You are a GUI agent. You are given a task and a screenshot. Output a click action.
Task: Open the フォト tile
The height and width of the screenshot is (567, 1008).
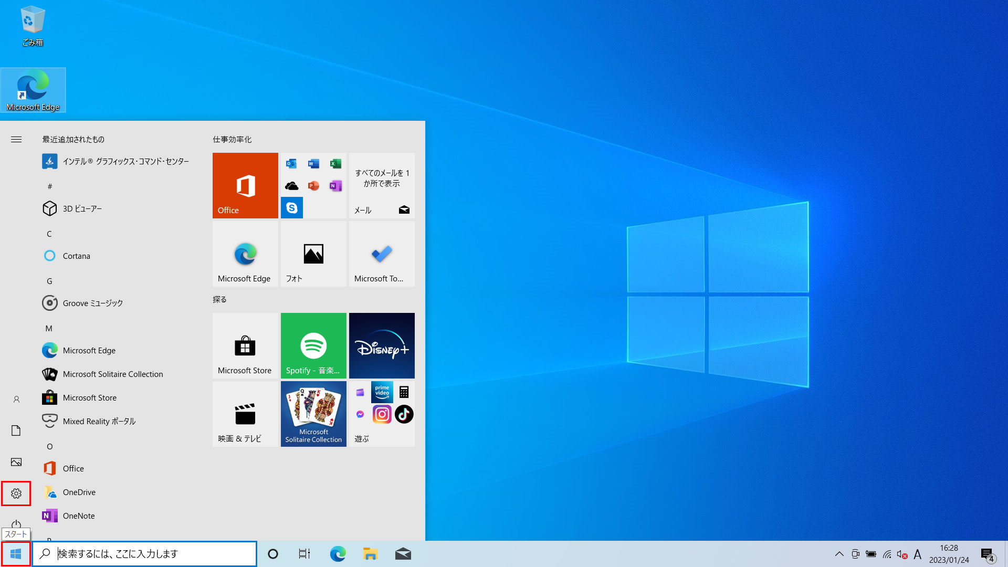tap(313, 254)
